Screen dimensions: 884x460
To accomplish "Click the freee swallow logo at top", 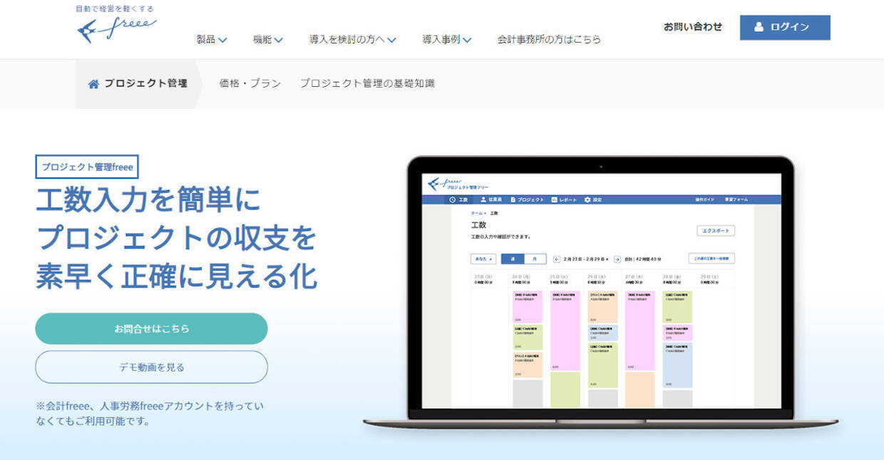I will coord(117,31).
